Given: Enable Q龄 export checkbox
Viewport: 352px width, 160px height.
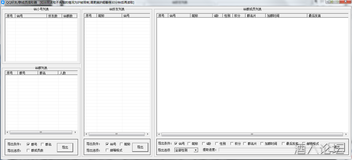Looking at the screenshot, I should 204,144.
